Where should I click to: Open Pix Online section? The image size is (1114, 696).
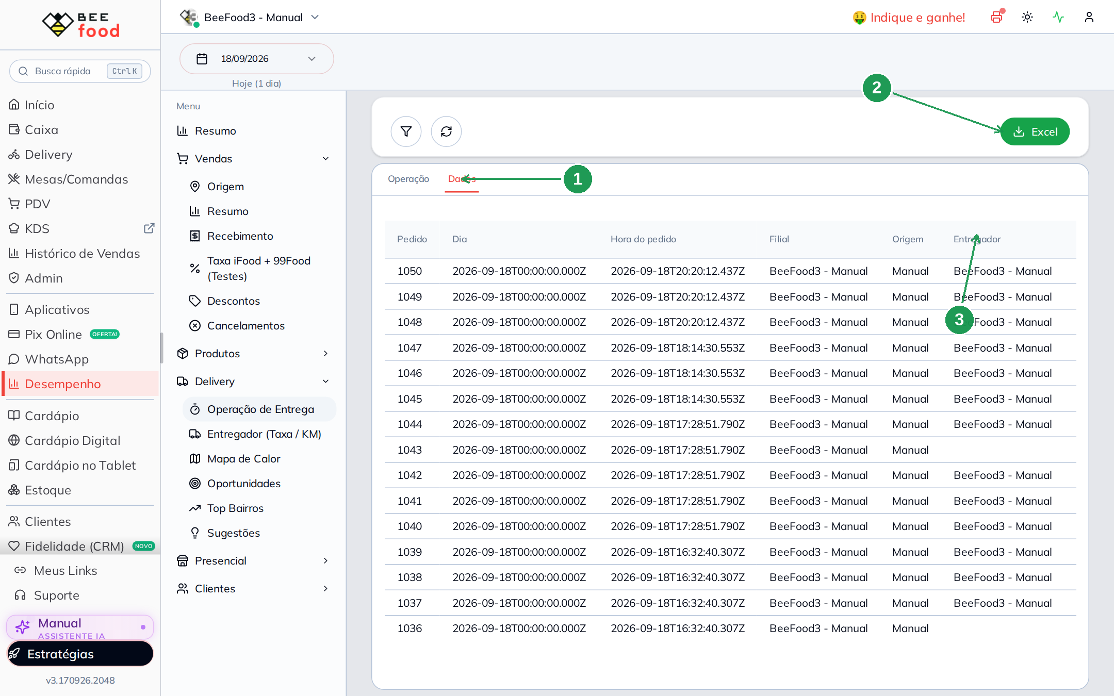pos(80,334)
